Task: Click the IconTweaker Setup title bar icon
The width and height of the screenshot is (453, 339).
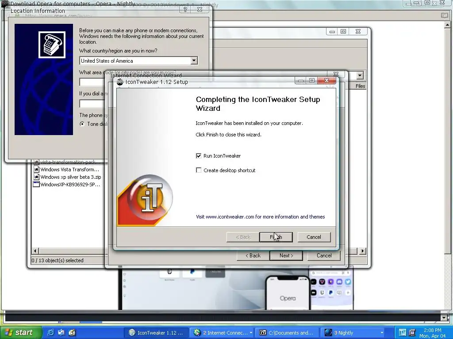Action: point(120,82)
